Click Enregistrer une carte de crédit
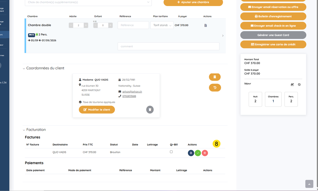This screenshot has height=191, width=318. point(273,44)
